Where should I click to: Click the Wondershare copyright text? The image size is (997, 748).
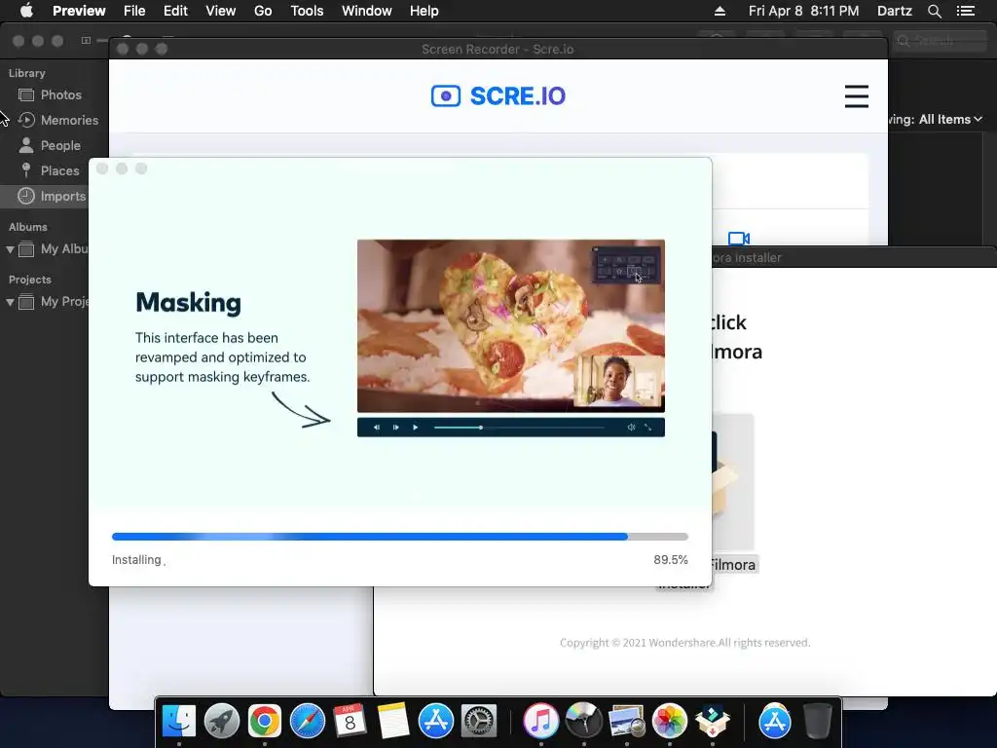(x=684, y=643)
